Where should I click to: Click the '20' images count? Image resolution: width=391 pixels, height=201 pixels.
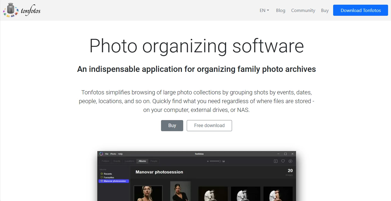click(290, 171)
